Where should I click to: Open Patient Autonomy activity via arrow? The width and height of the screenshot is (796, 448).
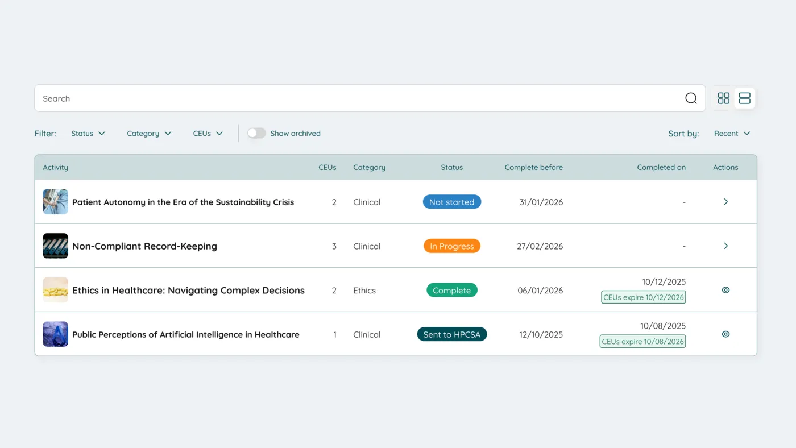(725, 202)
